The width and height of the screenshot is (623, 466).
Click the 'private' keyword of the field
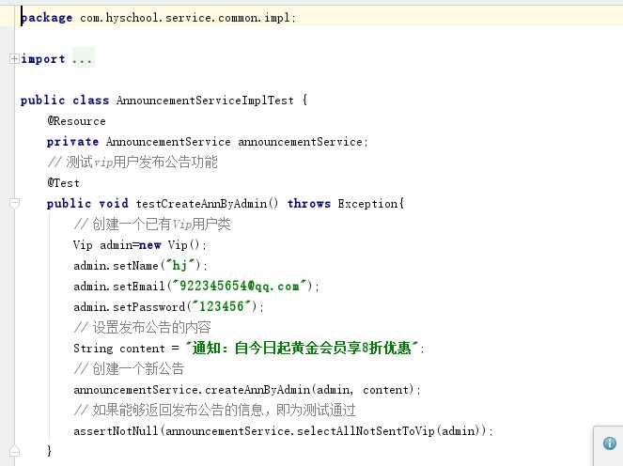72,142
